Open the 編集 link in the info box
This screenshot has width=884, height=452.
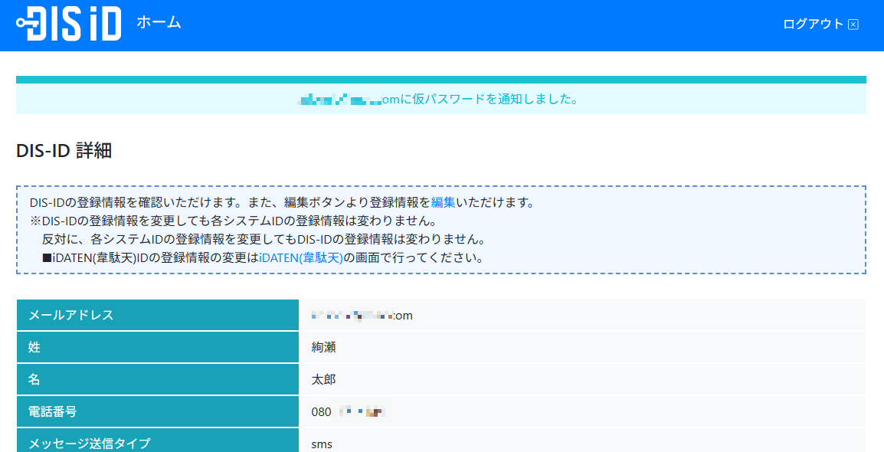coord(443,203)
